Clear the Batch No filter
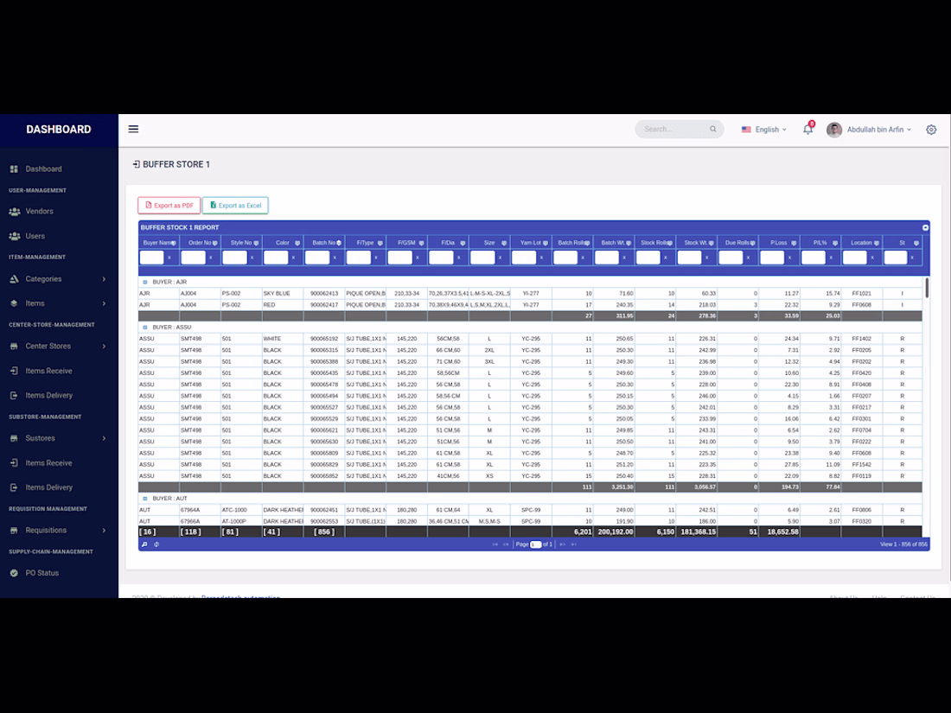Image resolution: width=951 pixels, height=713 pixels. tap(335, 258)
